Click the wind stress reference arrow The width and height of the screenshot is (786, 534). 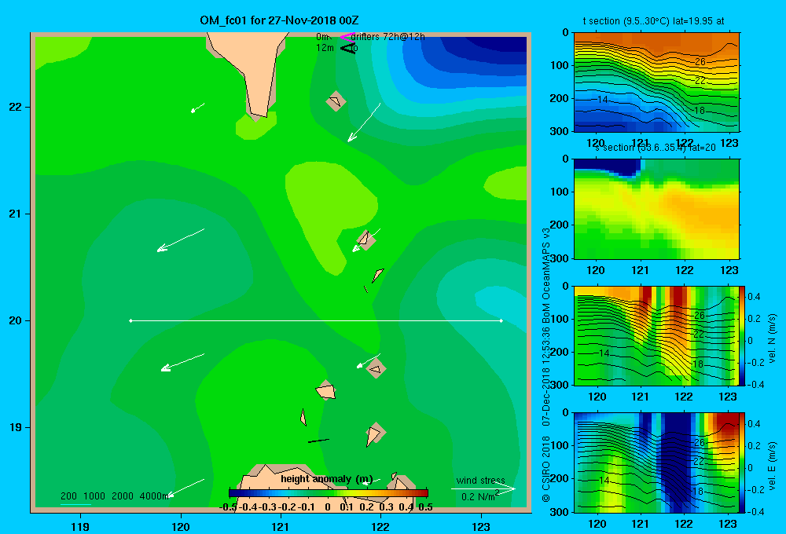(483, 489)
